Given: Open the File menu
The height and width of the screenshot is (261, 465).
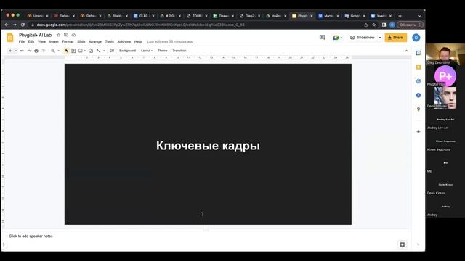Looking at the screenshot, I should click(22, 42).
